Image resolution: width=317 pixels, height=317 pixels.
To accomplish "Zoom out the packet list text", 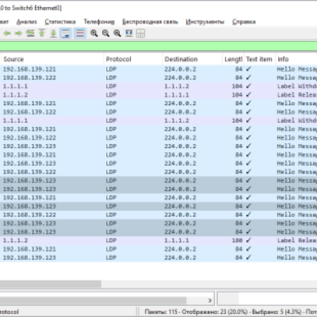I will (x=105, y=33).
